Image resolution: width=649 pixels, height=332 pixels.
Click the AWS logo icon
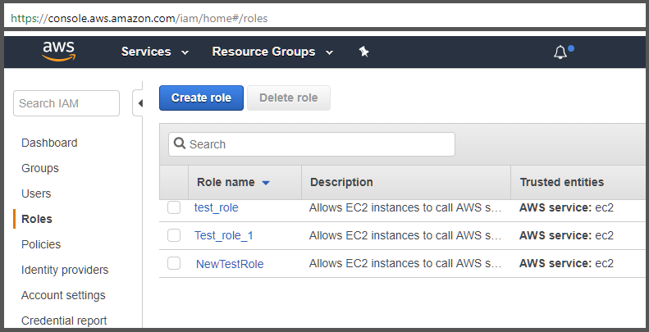58,52
